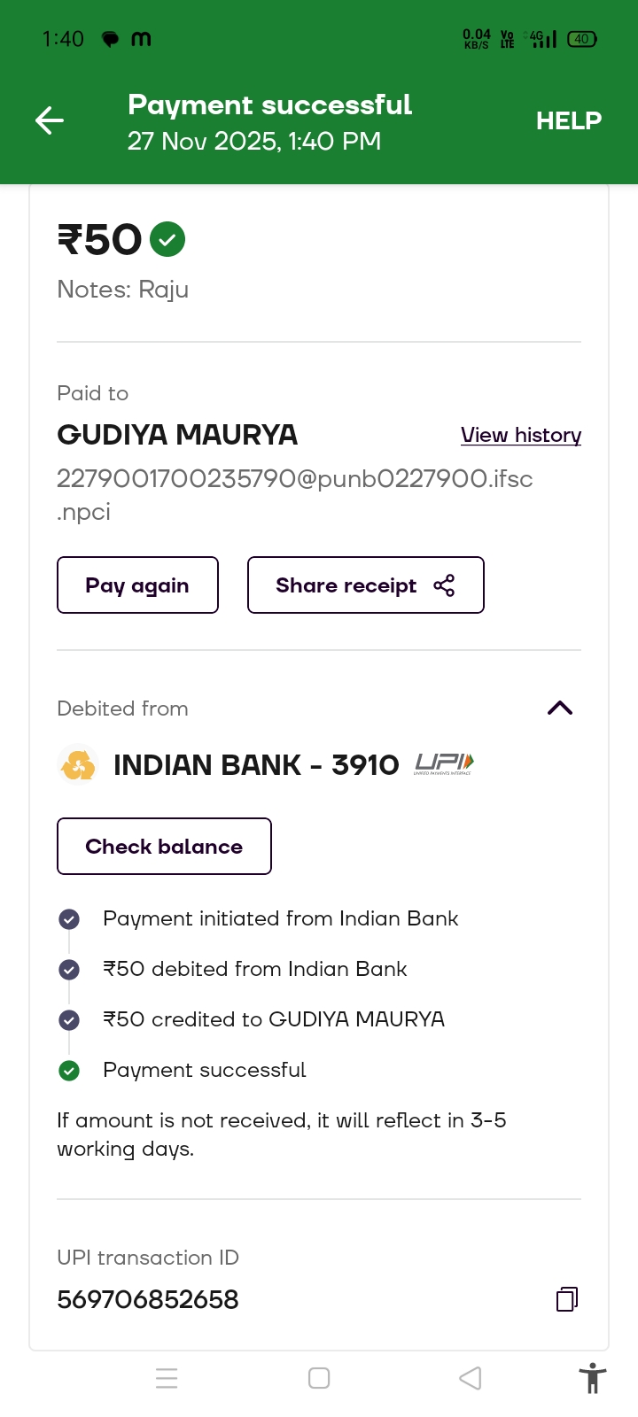
Task: Open HELP for this payment
Action: tap(568, 120)
